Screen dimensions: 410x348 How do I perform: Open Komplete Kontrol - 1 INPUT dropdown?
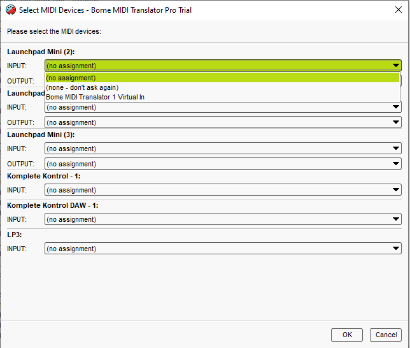(395, 190)
